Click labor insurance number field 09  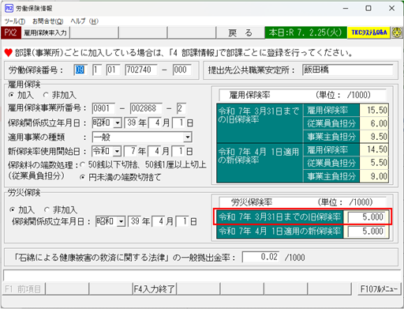pos(80,70)
